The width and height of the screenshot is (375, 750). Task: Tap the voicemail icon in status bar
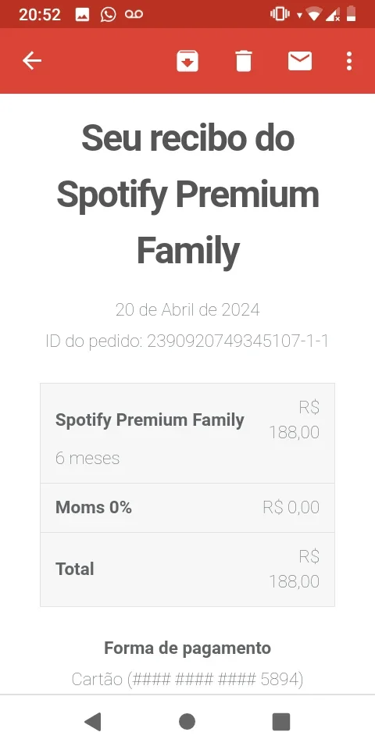pyautogui.click(x=134, y=14)
